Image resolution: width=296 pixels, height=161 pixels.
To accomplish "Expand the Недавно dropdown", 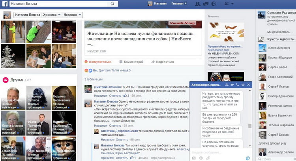I will pyautogui.click(x=73, y=15).
